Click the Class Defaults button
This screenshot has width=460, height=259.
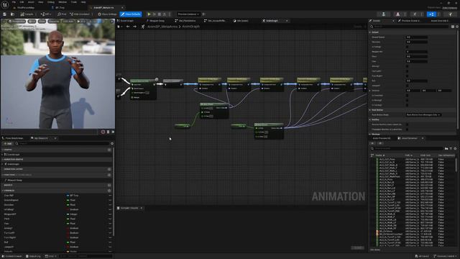pos(131,14)
